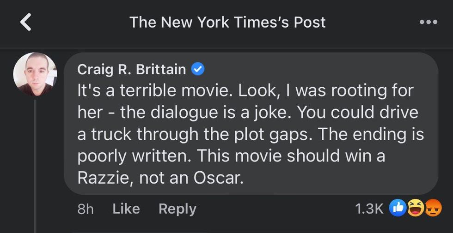The width and height of the screenshot is (453, 233).
Task: Tap the "The New York Times's Post" title
Action: 227,22
